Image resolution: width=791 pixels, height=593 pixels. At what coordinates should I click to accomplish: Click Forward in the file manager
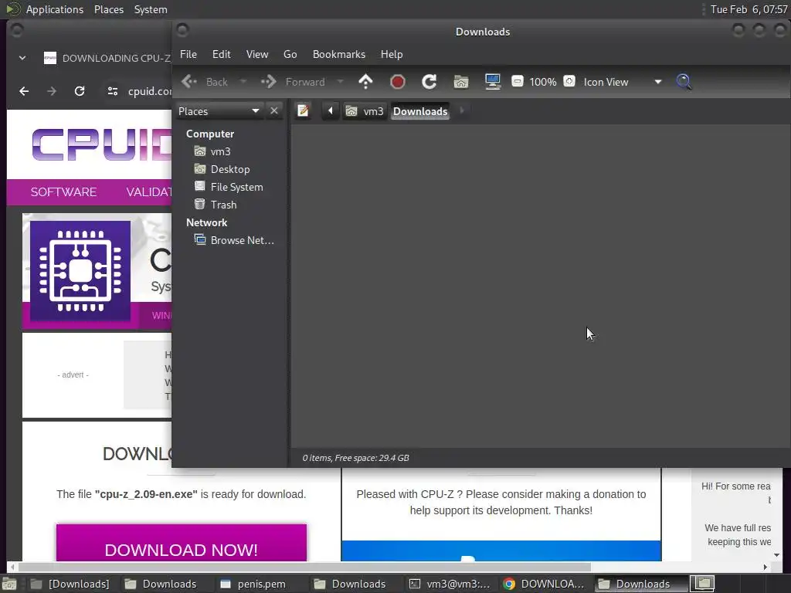pos(294,82)
